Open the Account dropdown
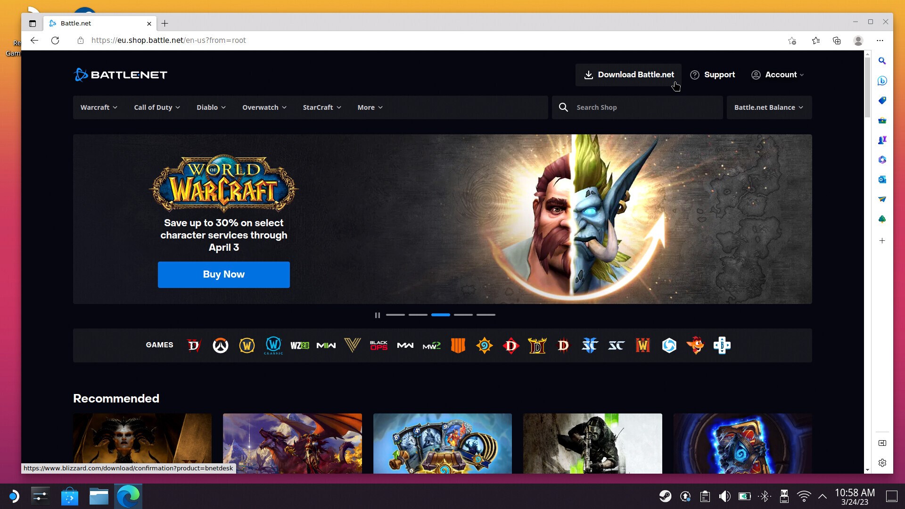 point(778,74)
